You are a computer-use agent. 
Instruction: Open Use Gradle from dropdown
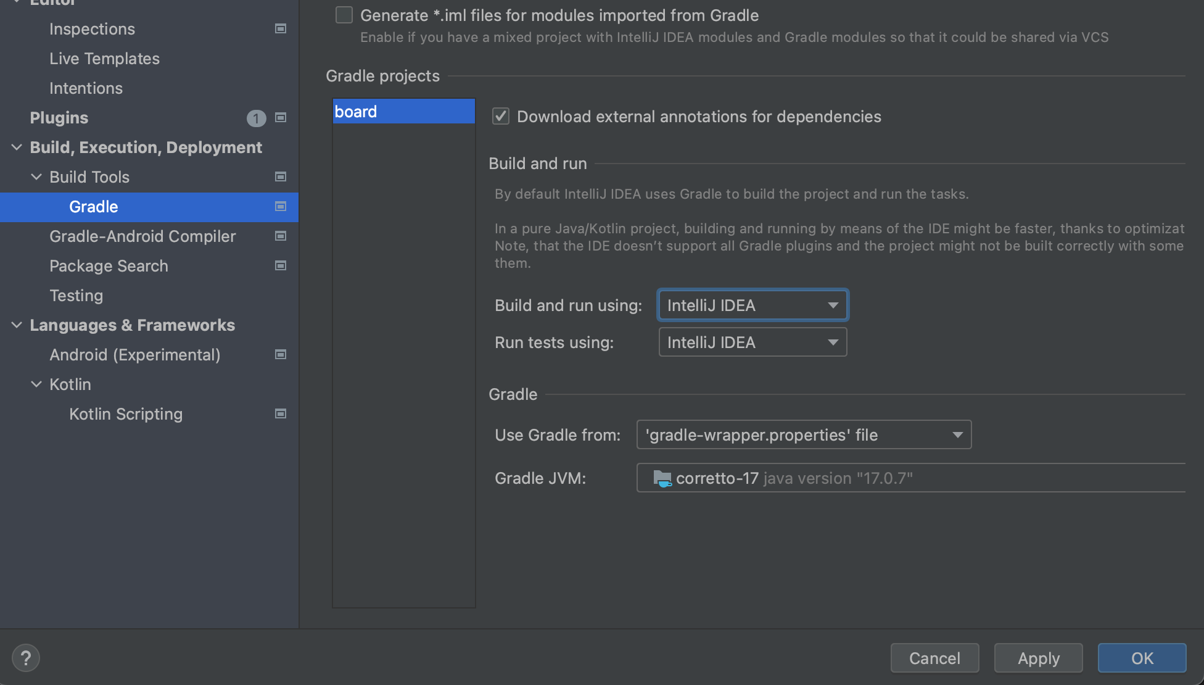804,435
